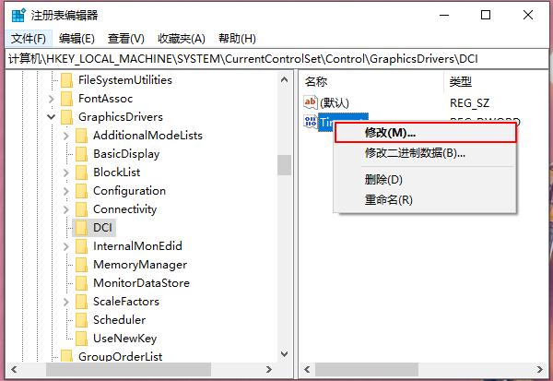Click the GroupOrderList folder icon

pos(66,356)
